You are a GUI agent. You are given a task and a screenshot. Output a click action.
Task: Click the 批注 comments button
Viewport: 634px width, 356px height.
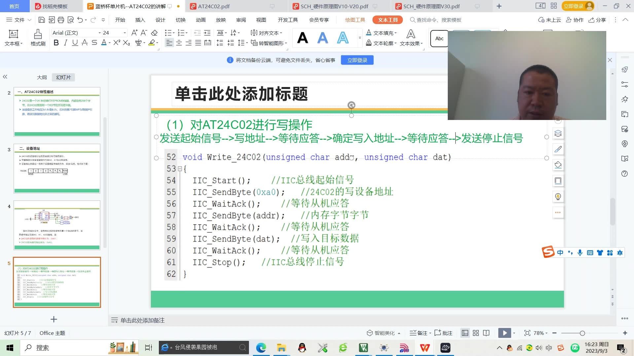[x=443, y=333]
